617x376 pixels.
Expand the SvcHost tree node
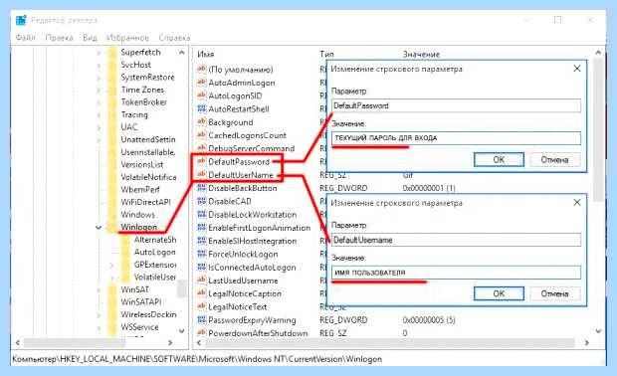click(x=99, y=65)
